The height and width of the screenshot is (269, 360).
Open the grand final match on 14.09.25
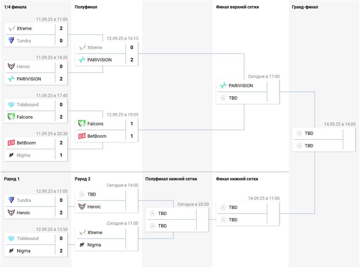tap(324, 139)
